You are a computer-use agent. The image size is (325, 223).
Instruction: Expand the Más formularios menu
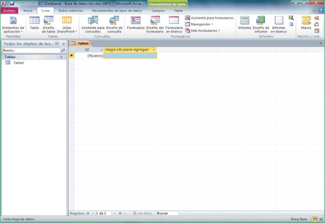[x=202, y=31]
